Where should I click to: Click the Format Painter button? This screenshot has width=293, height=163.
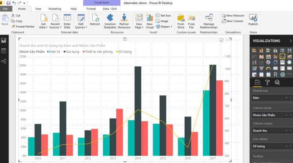click(x=23, y=26)
